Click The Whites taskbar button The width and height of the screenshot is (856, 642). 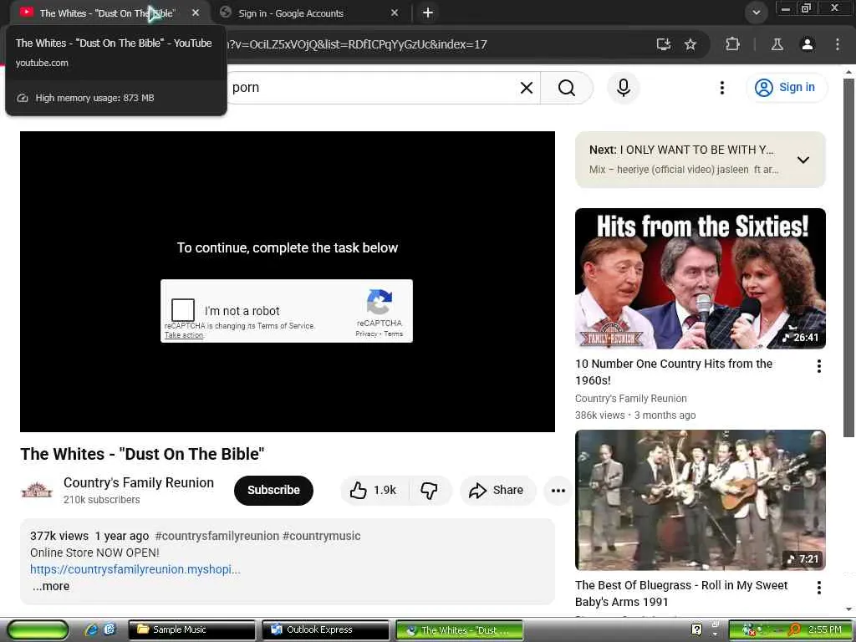459,630
